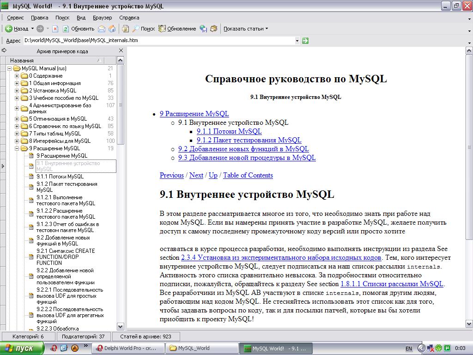Click the grey forward arrow icon

(40, 29)
